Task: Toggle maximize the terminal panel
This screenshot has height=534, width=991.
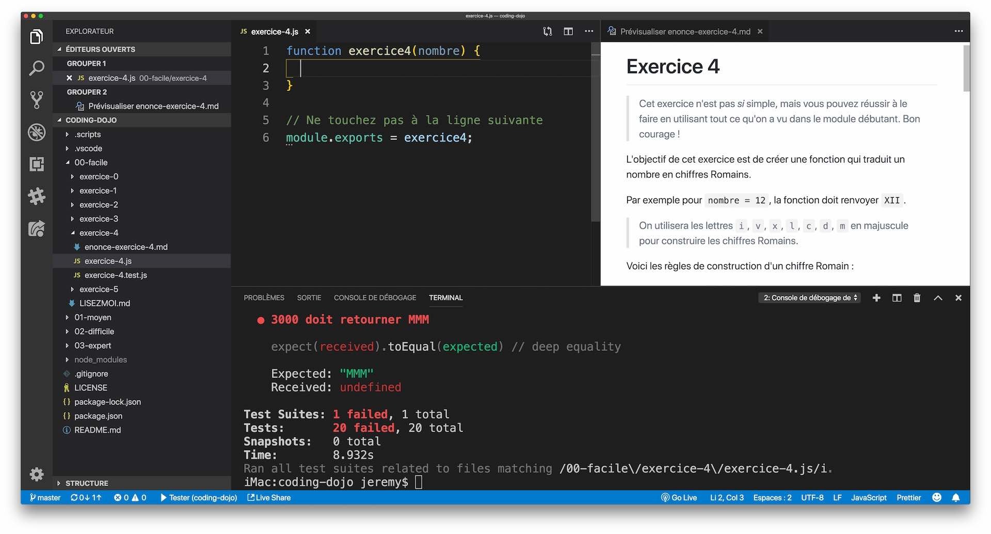Action: (x=938, y=298)
